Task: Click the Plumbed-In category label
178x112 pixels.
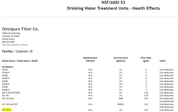Action: (8, 67)
